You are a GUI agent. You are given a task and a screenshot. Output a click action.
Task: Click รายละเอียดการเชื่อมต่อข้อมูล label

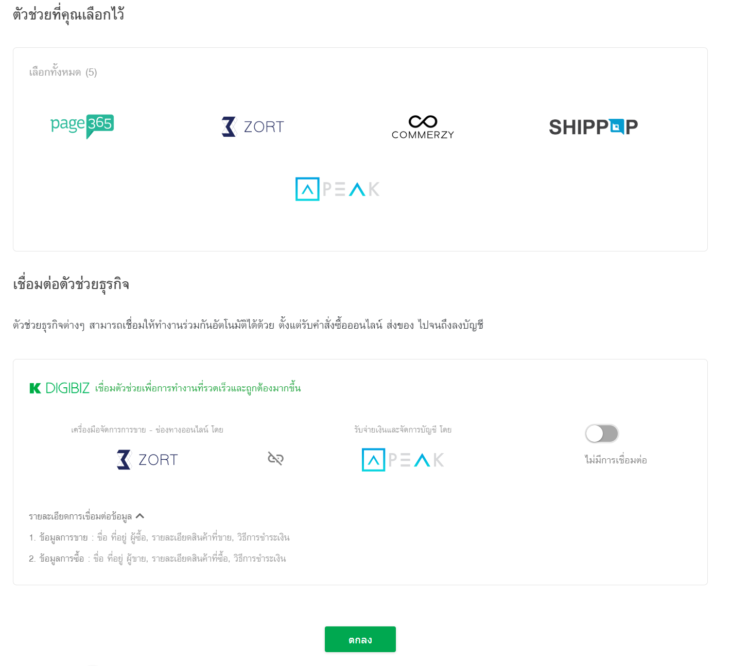pyautogui.click(x=80, y=516)
